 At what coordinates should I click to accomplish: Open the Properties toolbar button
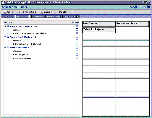(x=29, y=12)
